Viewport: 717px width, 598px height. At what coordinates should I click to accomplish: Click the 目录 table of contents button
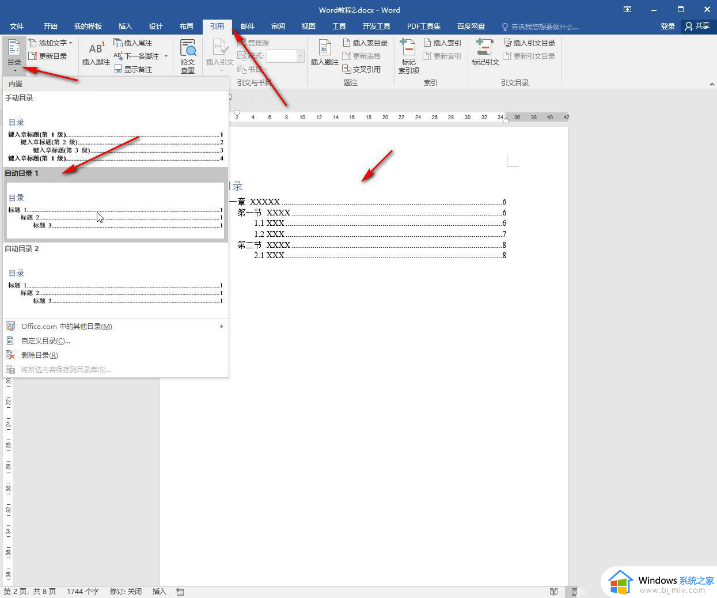[x=14, y=55]
